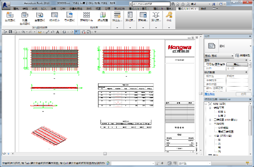Select 标高 2 in the project browser
This screenshot has height=167, width=254.
pos(222,116)
